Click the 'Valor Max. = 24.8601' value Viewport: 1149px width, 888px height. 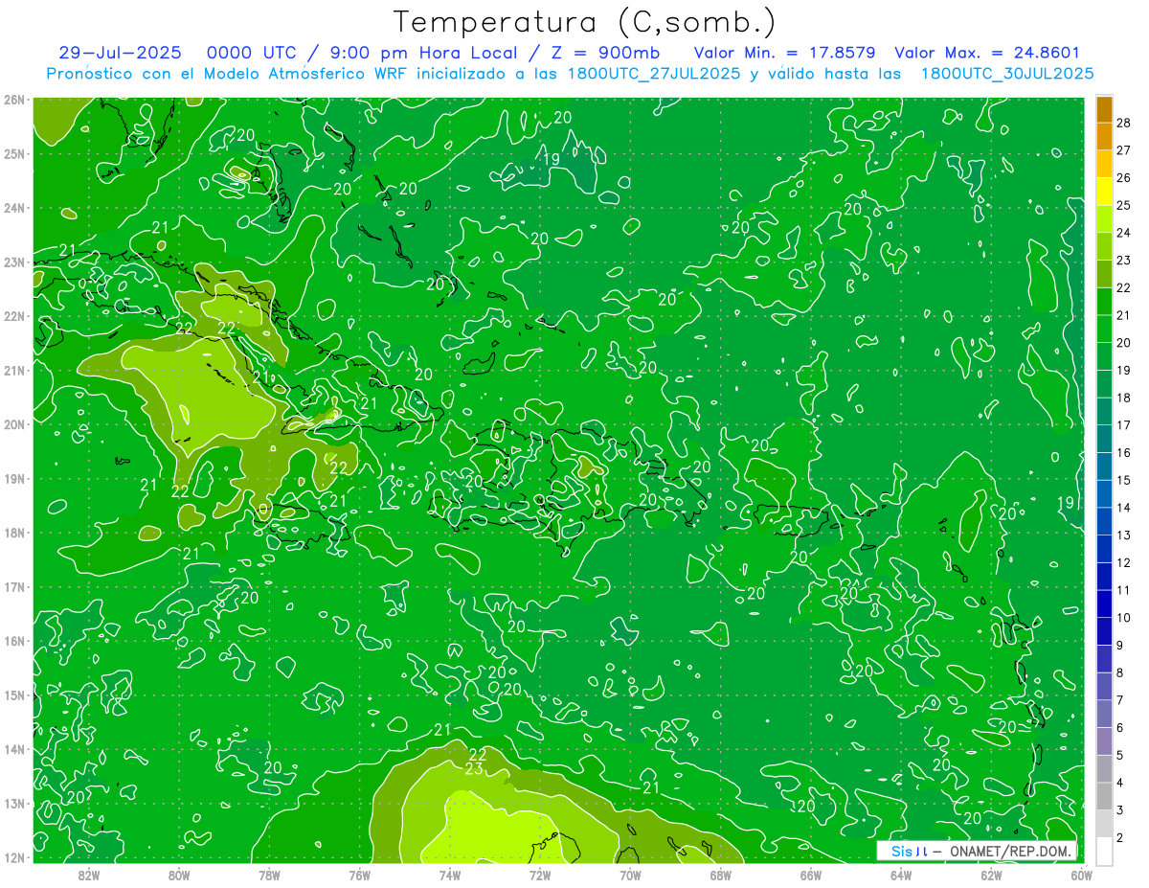986,53
